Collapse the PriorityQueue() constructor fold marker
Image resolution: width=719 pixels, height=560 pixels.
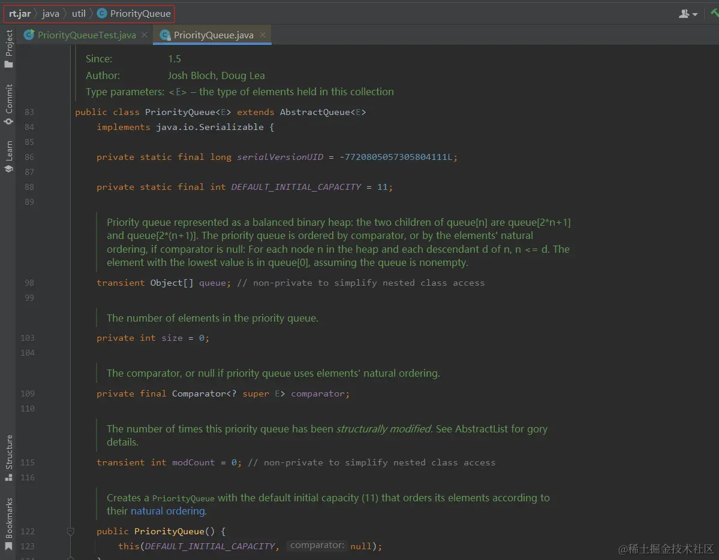(71, 531)
